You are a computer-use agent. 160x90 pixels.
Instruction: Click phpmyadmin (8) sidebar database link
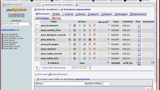pos(10,30)
